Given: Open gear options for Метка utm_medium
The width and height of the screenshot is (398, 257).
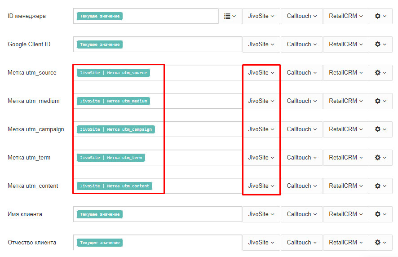Looking at the screenshot, I should 380,101.
